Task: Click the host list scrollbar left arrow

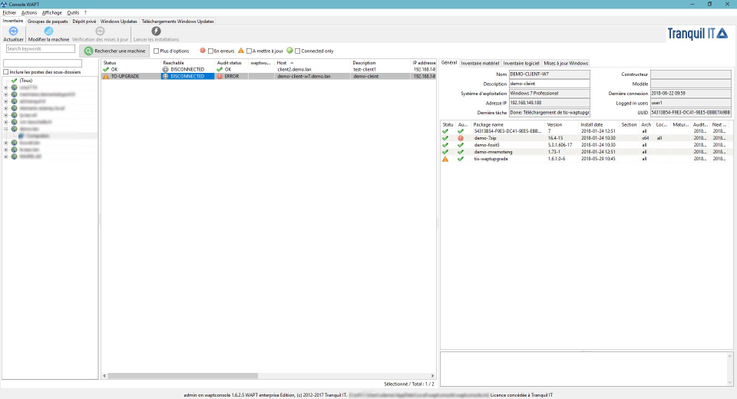Action: coord(104,376)
